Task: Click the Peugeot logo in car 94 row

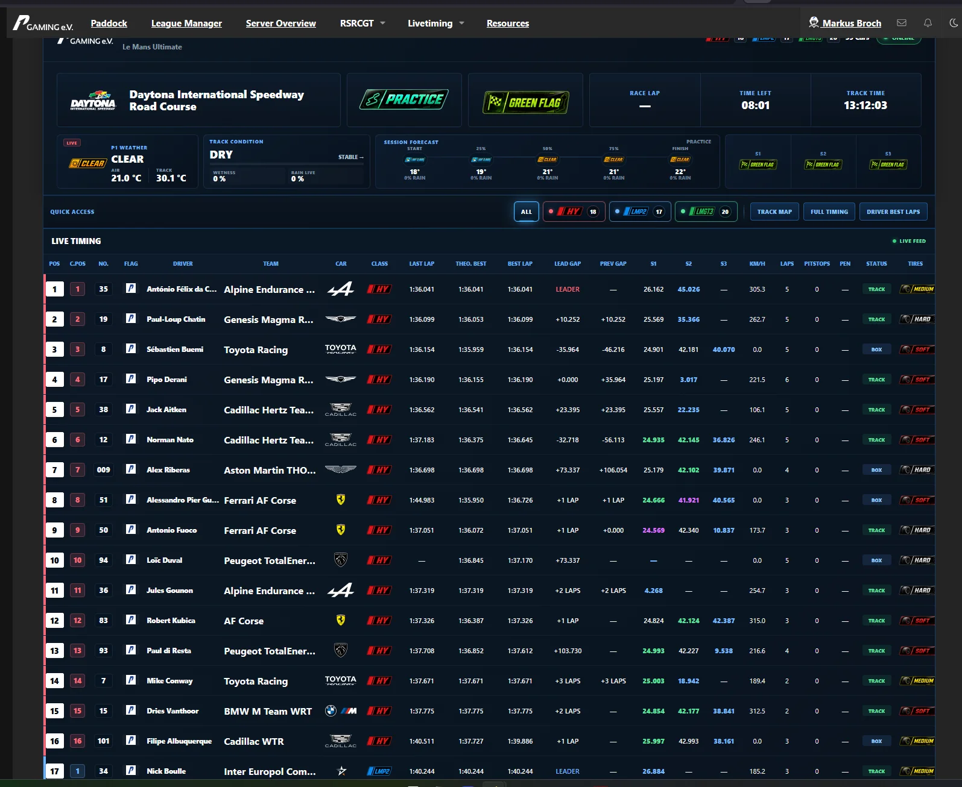Action: click(x=341, y=560)
